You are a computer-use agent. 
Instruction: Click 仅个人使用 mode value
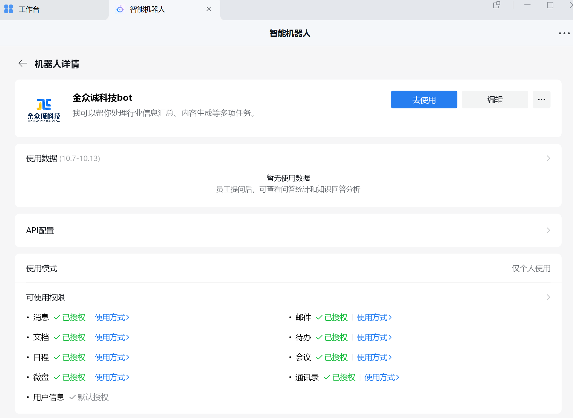click(531, 268)
